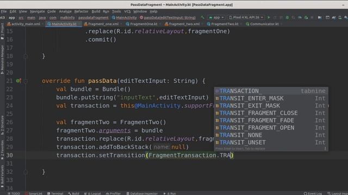The image size is (348, 195).
Task: Open the AVD Manager device icon
Action: 340,17
